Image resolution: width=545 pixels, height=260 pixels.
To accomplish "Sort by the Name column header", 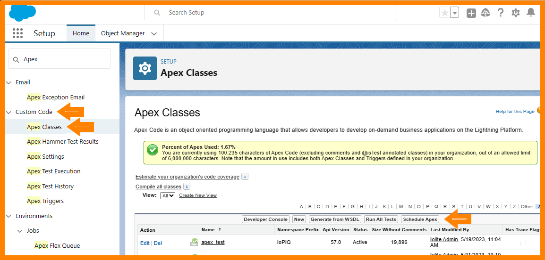I will click(208, 229).
